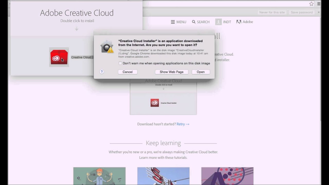Open the INDT user account menu

223,22
